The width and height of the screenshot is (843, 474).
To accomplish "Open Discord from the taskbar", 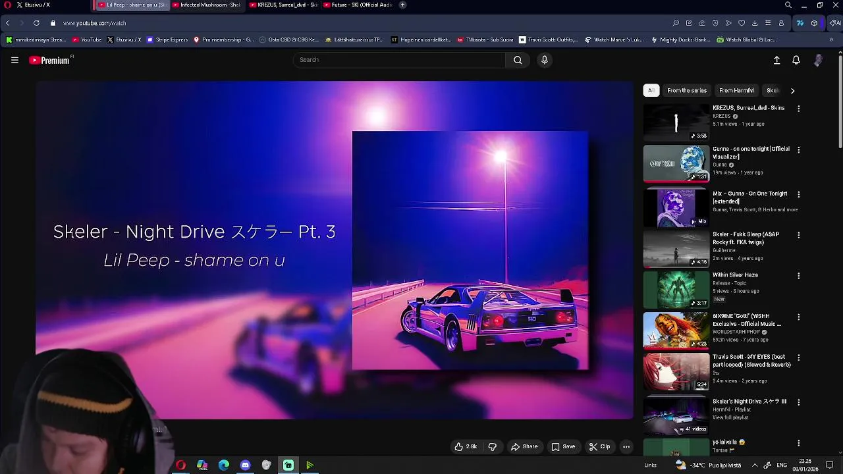I will [245, 465].
